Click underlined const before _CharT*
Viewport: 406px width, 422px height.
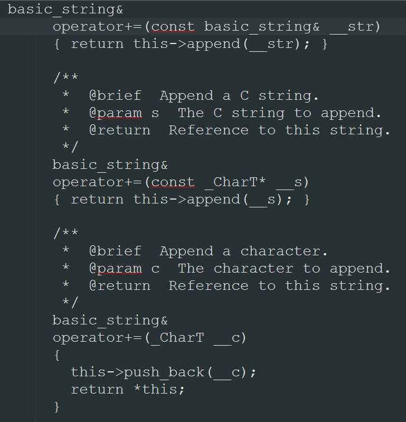pos(173,182)
